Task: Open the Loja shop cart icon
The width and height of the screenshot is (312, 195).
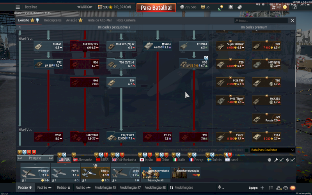Action: coord(277,7)
